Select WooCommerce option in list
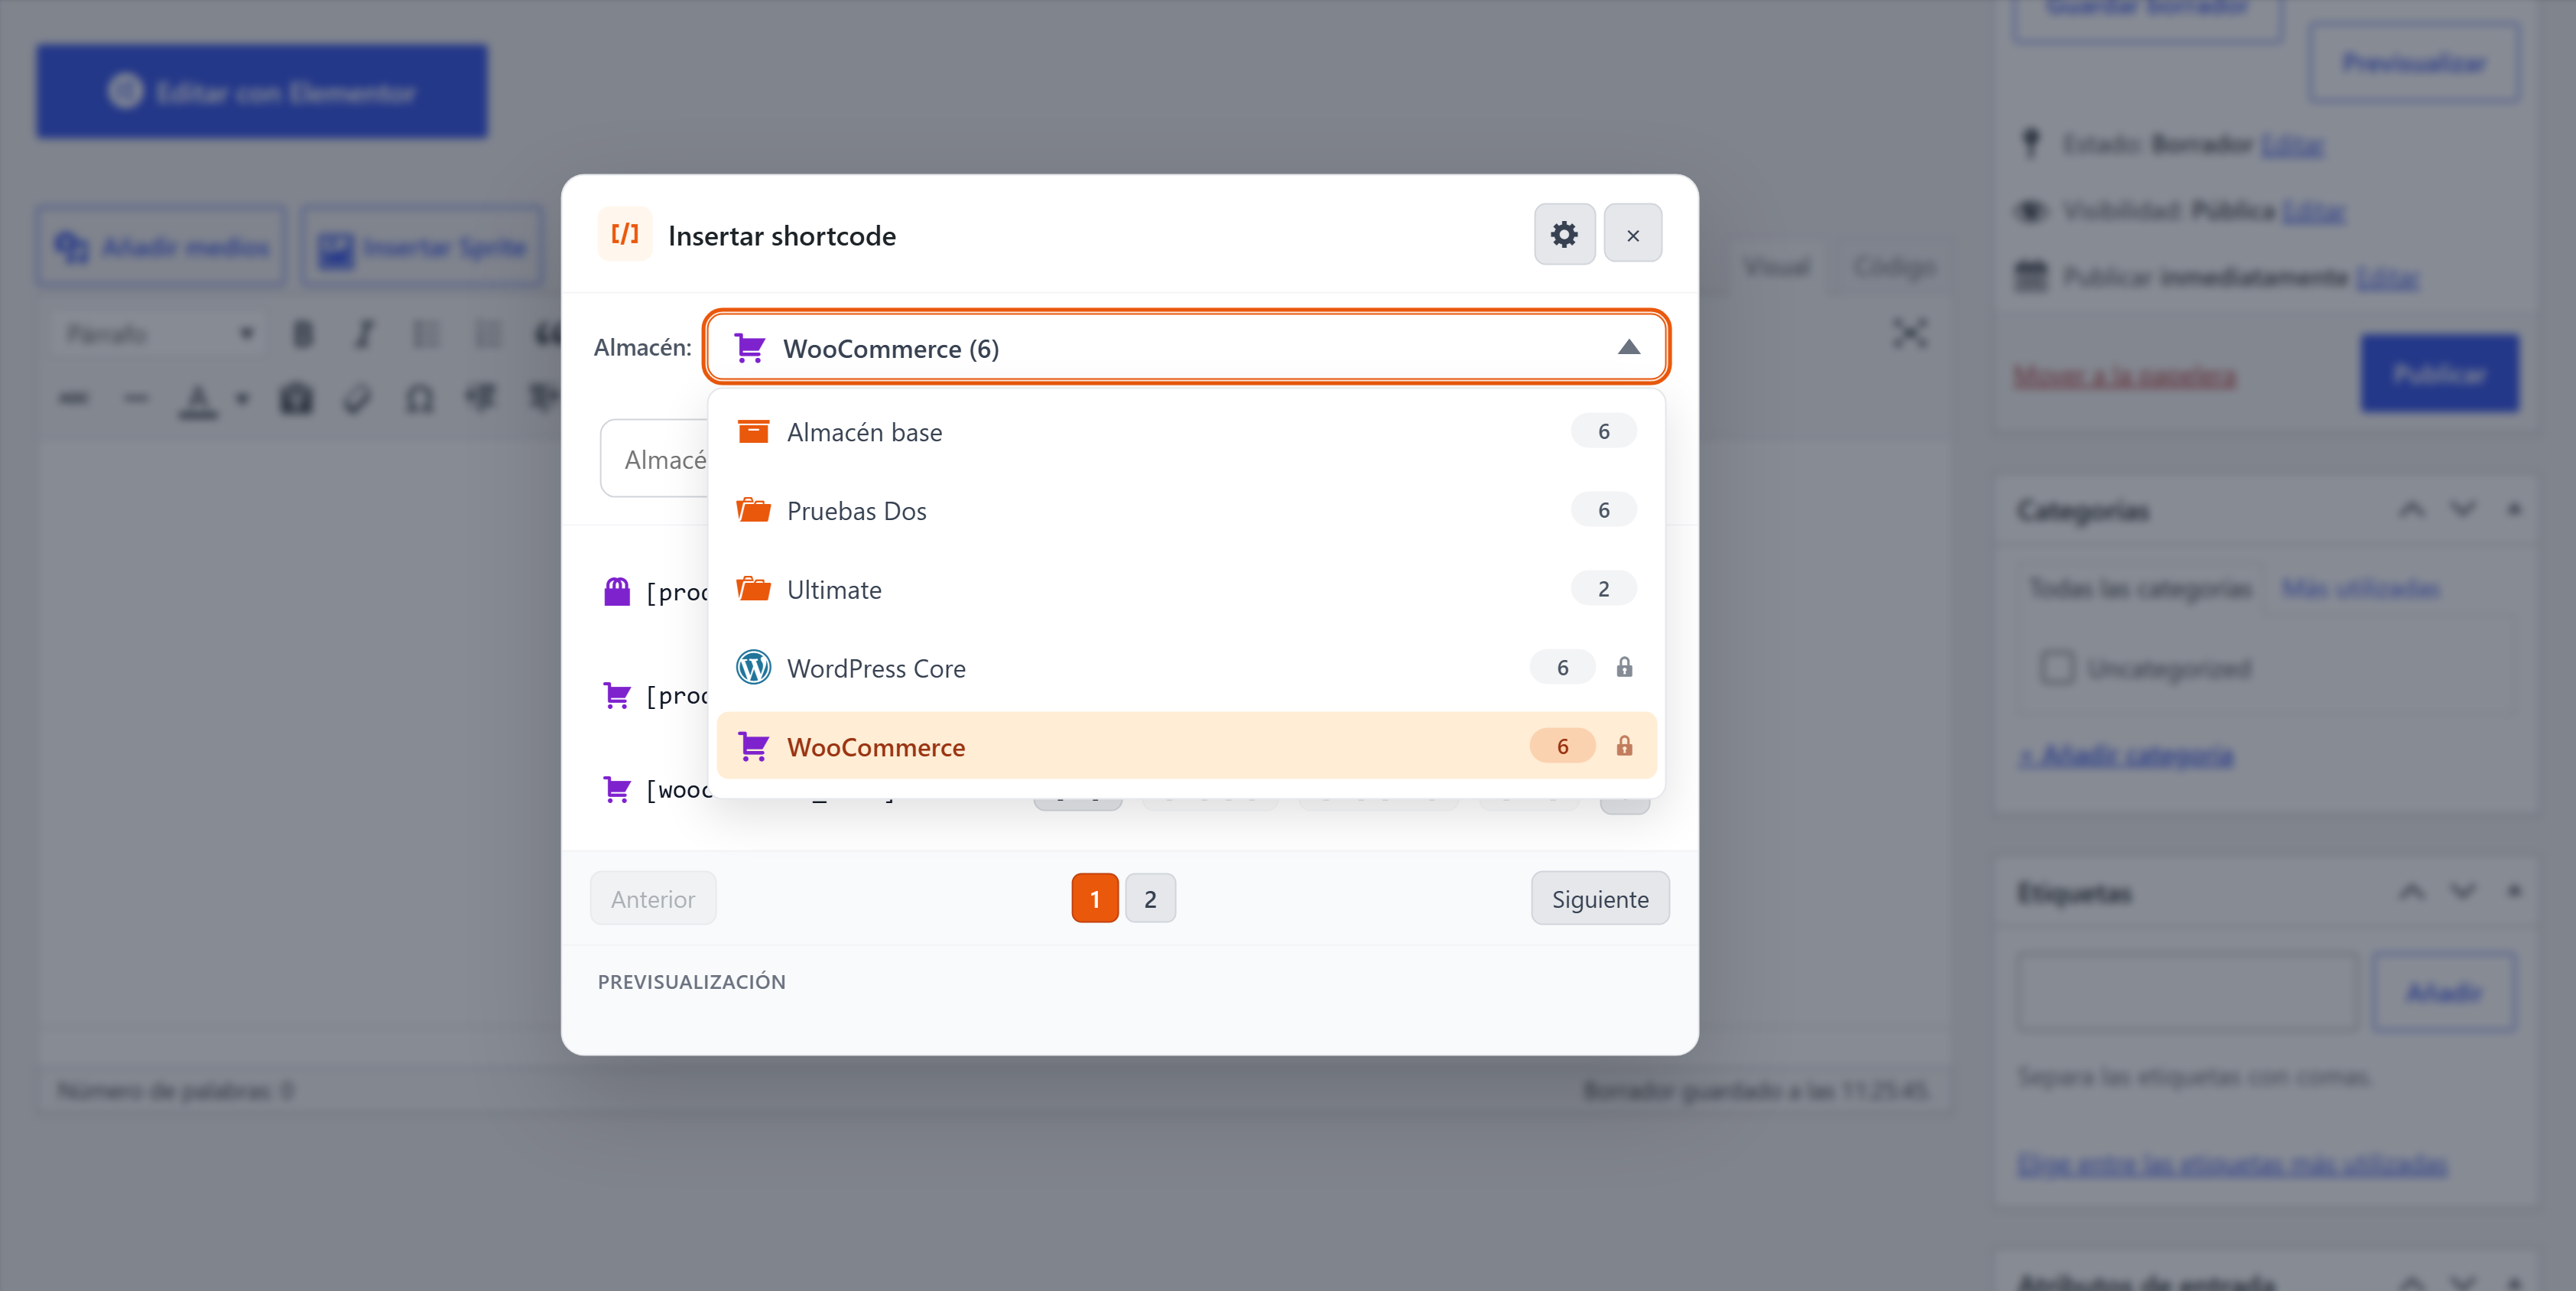The width and height of the screenshot is (2576, 1291). pyautogui.click(x=1186, y=746)
